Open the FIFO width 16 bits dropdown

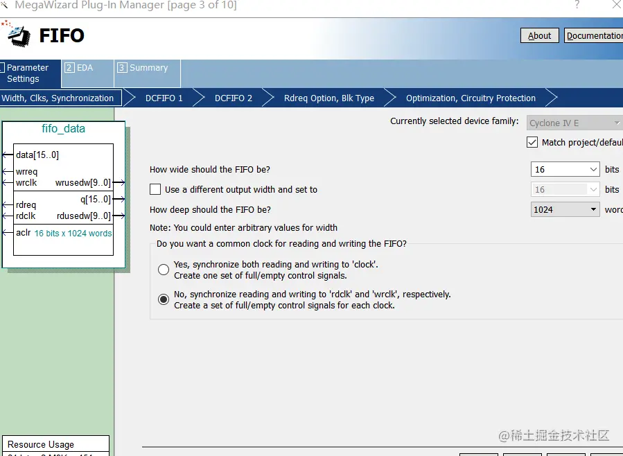click(x=565, y=170)
